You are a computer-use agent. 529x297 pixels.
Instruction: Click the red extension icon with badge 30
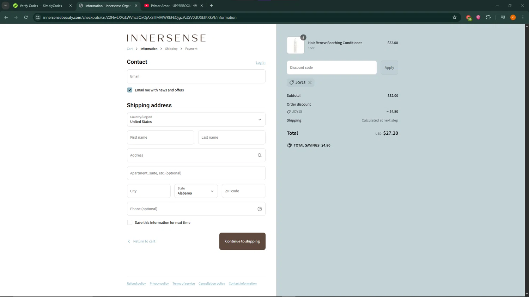coord(469,18)
